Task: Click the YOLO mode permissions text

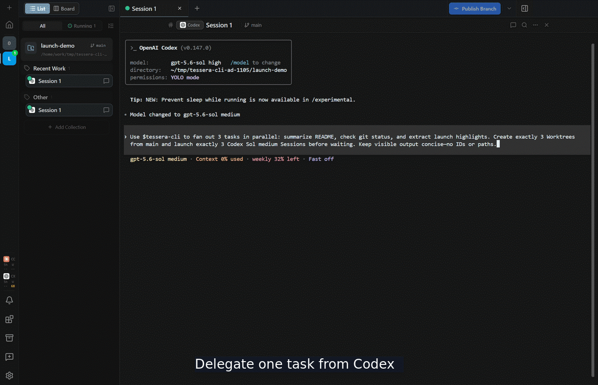Action: tap(185, 78)
